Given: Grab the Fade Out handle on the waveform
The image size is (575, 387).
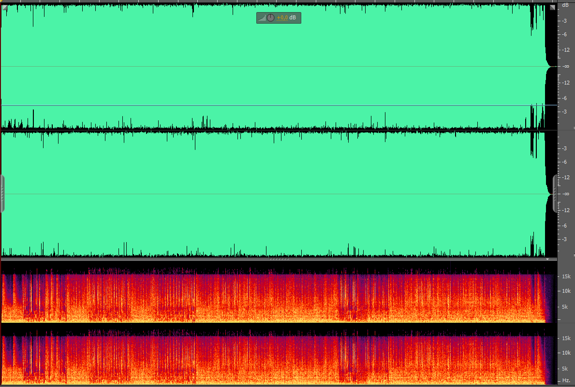Looking at the screenshot, I should pyautogui.click(x=553, y=7).
